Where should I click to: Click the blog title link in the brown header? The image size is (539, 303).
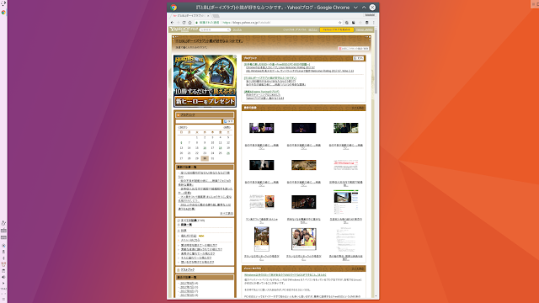(210, 41)
